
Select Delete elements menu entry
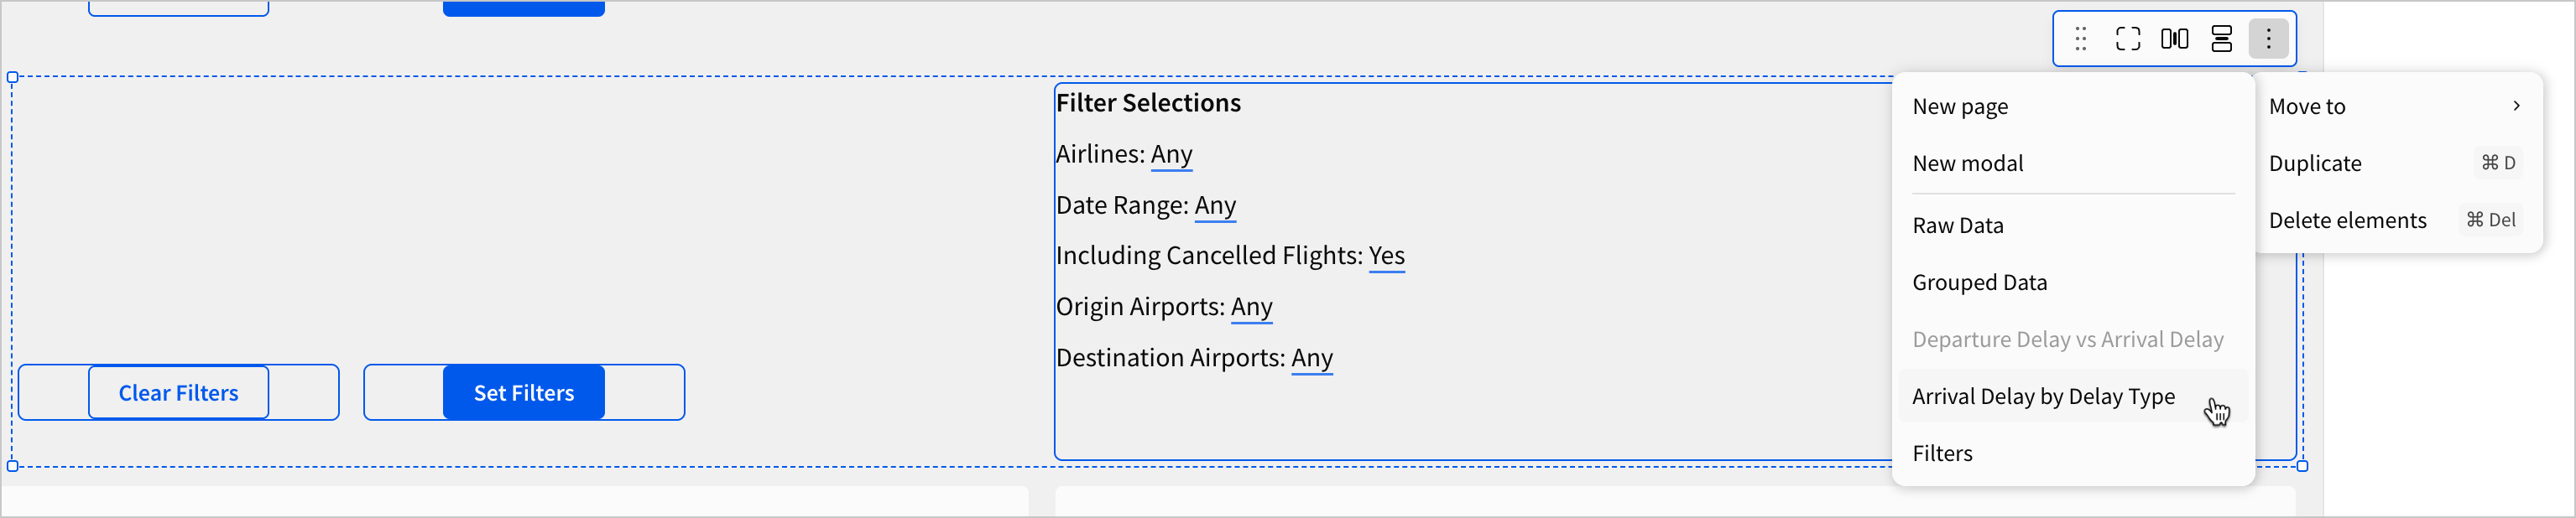2347,220
